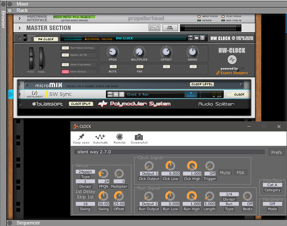Click the Length knob in Run Signal
Viewport: 287px width, 226px height.
(209, 196)
